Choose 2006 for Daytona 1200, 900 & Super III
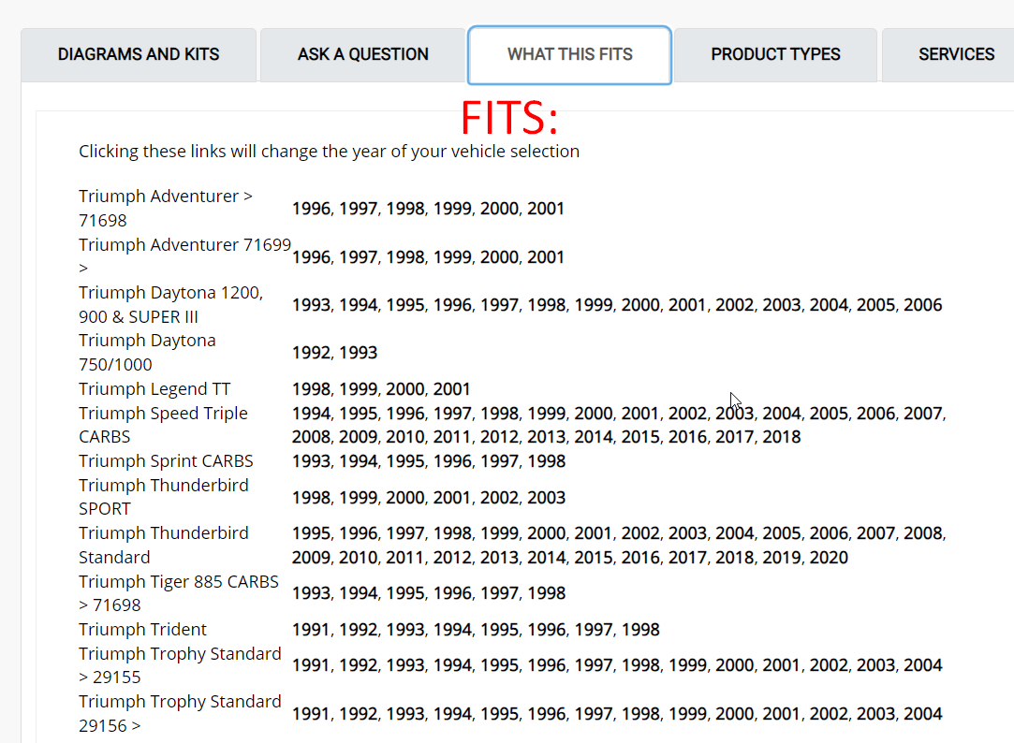 [922, 305]
